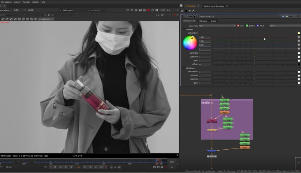Select the ColorCorrect tab
Image resolution: width=301 pixels, height=173 pixels.
click(x=189, y=21)
